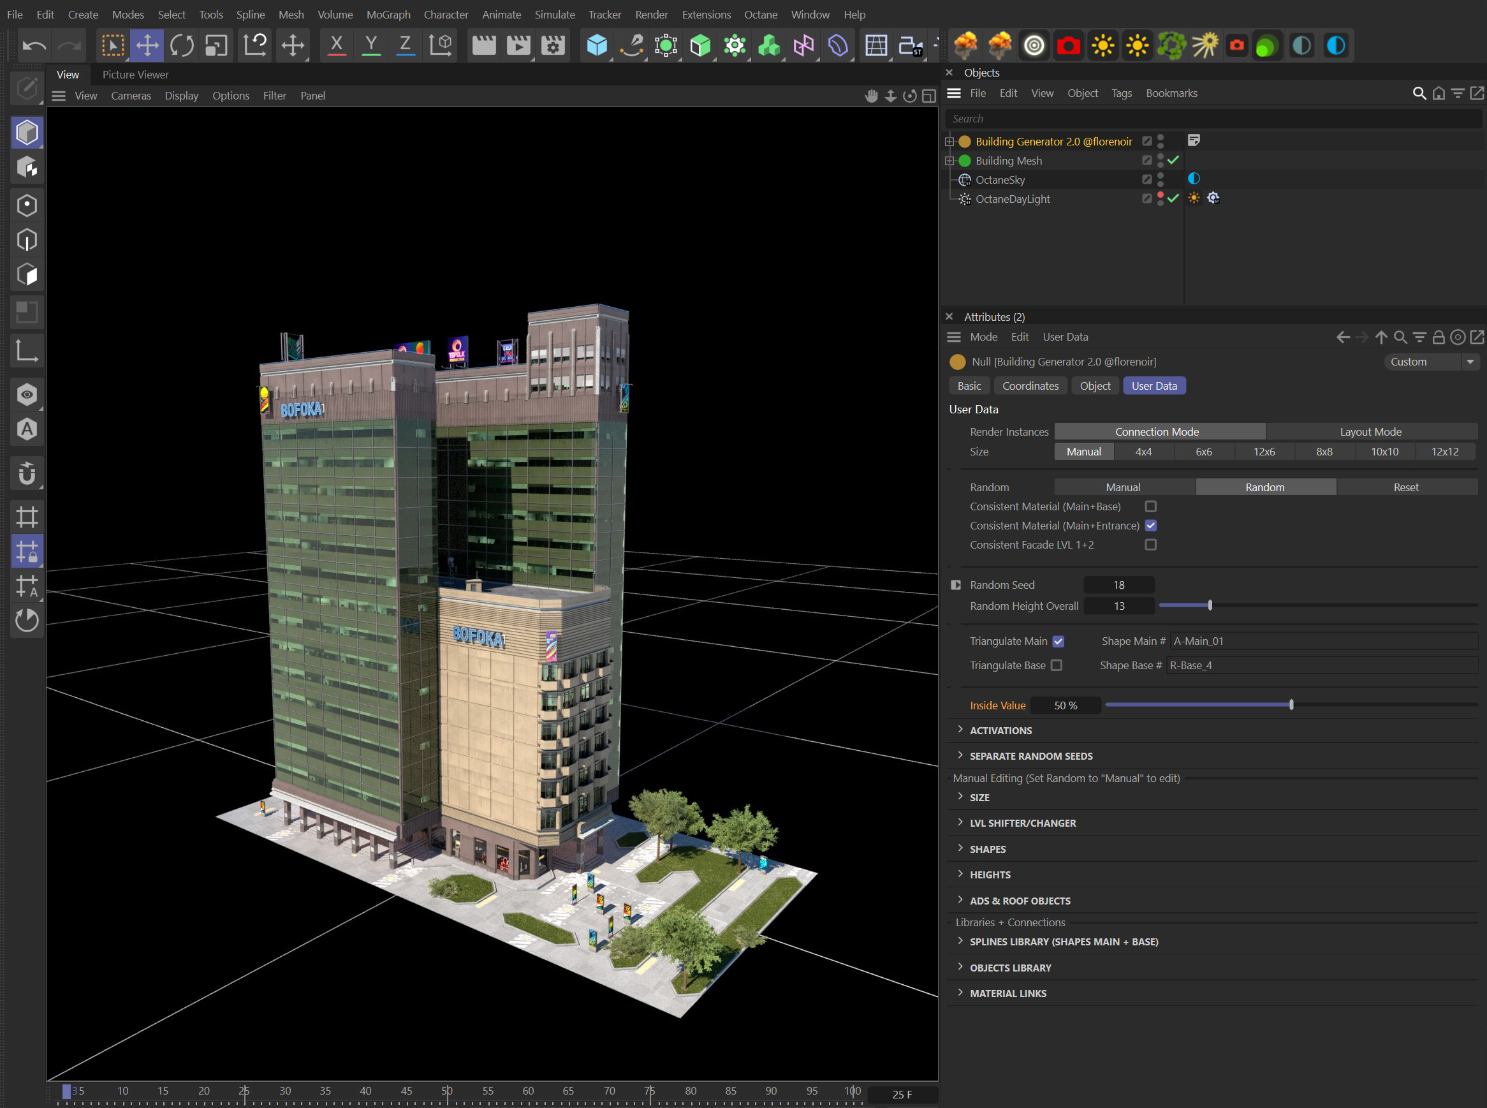1487x1108 pixels.
Task: Click the Random Seed input field
Action: click(x=1118, y=584)
